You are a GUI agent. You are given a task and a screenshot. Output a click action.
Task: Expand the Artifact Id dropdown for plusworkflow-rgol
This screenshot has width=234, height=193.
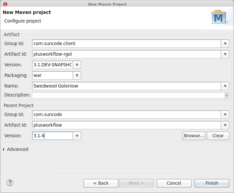click(x=225, y=54)
